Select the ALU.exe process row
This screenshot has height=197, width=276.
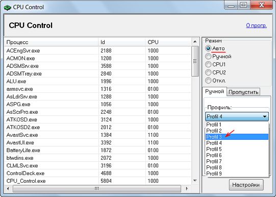98,81
